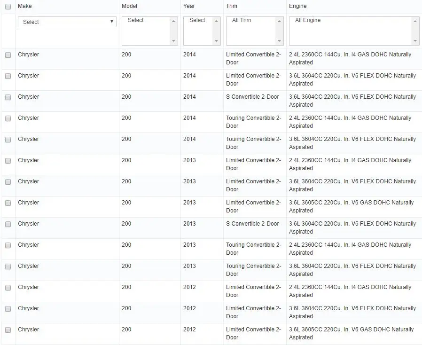Check the 2013 Touring Convertible 2.4L row checkbox
The width and height of the screenshot is (422, 345).
(x=8, y=245)
